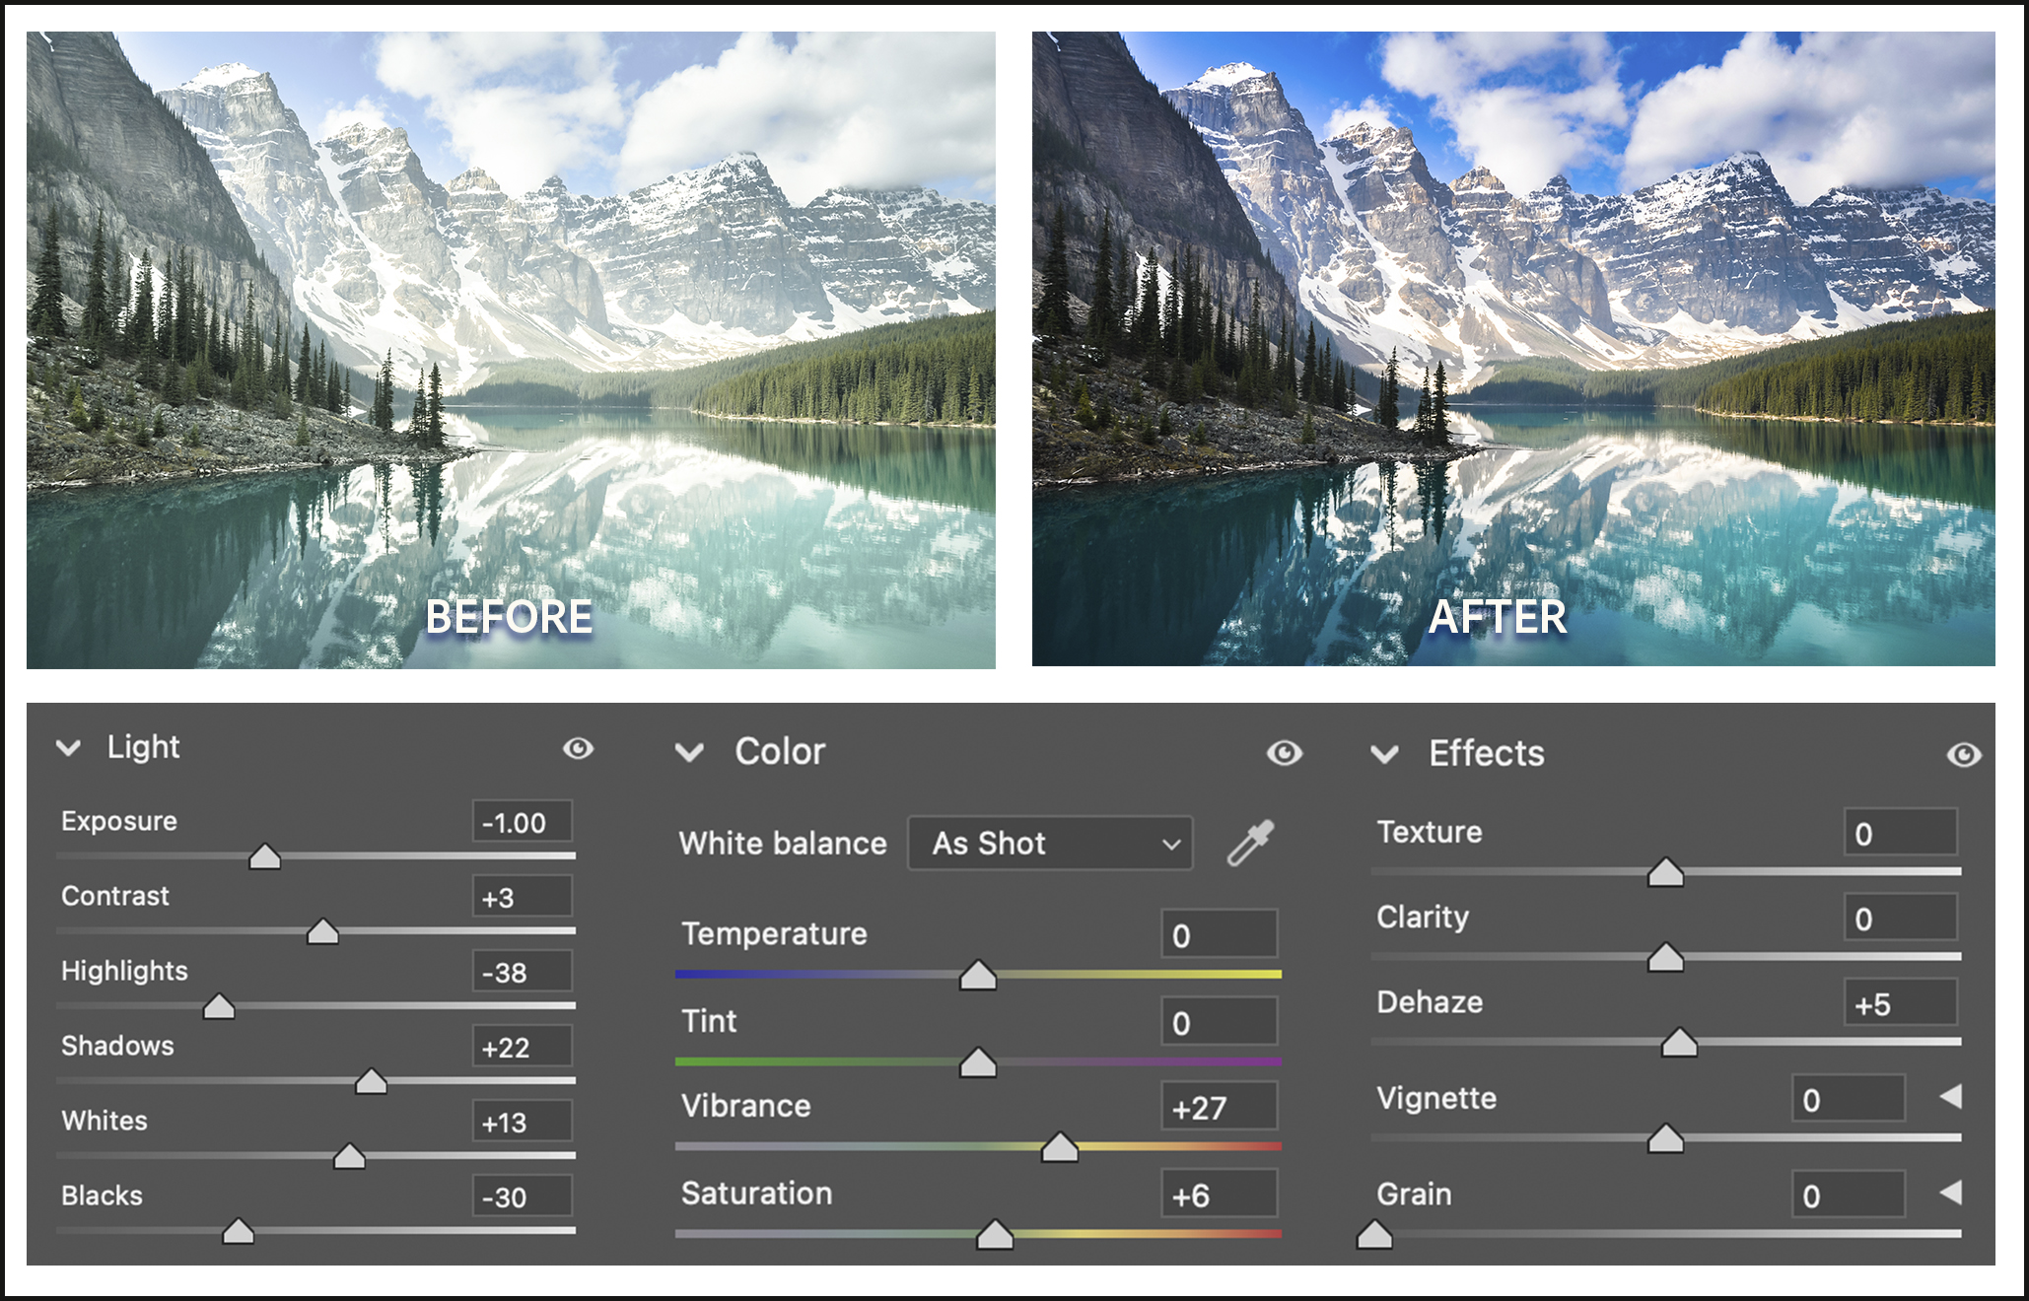Click the Tint slider handle
Screen dimensions: 2029x1301
977,1062
